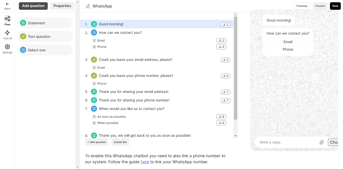The height and width of the screenshot is (170, 343).
Task: Switch to the Add question tab
Action: [33, 6]
